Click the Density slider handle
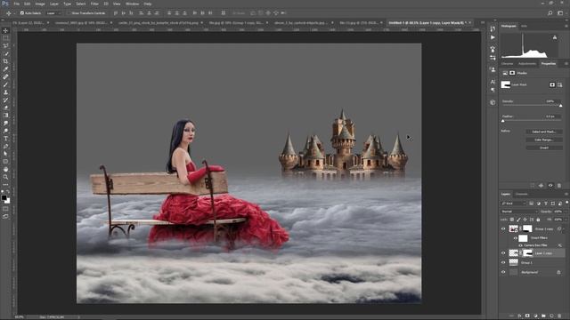 coord(561,106)
